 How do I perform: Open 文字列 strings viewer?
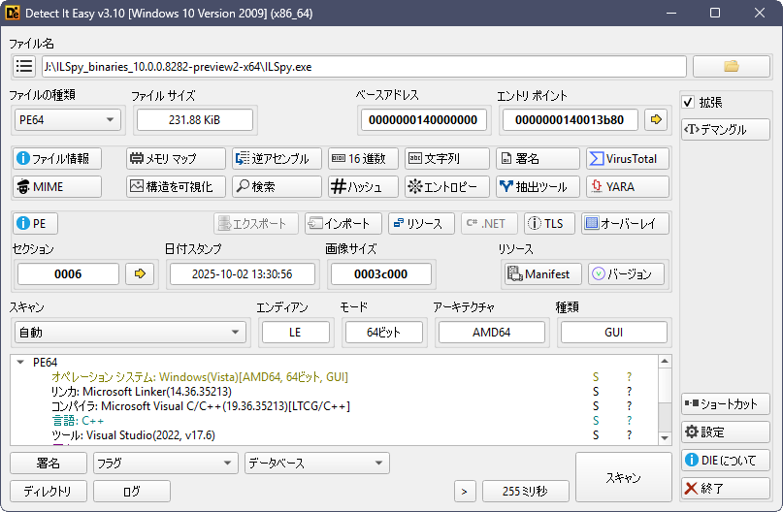click(x=447, y=159)
